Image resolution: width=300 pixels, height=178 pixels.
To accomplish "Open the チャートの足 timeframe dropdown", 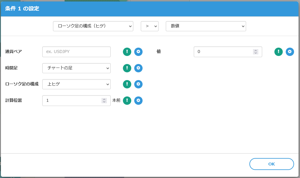I will pos(76,68).
